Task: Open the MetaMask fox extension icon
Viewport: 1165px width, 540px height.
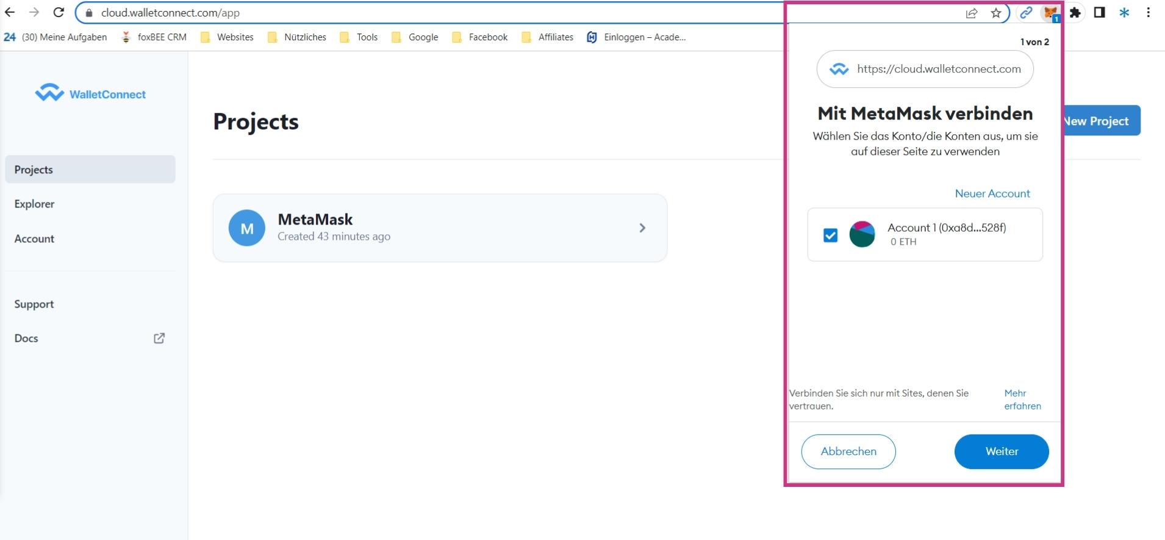Action: 1050,12
